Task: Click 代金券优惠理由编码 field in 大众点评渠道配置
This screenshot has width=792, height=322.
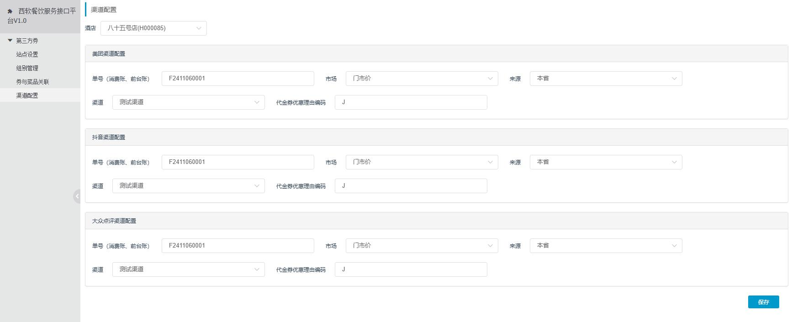Action: [x=411, y=269]
